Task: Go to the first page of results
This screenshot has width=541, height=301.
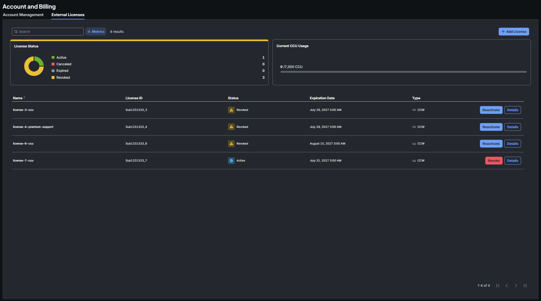Action: coord(498,286)
